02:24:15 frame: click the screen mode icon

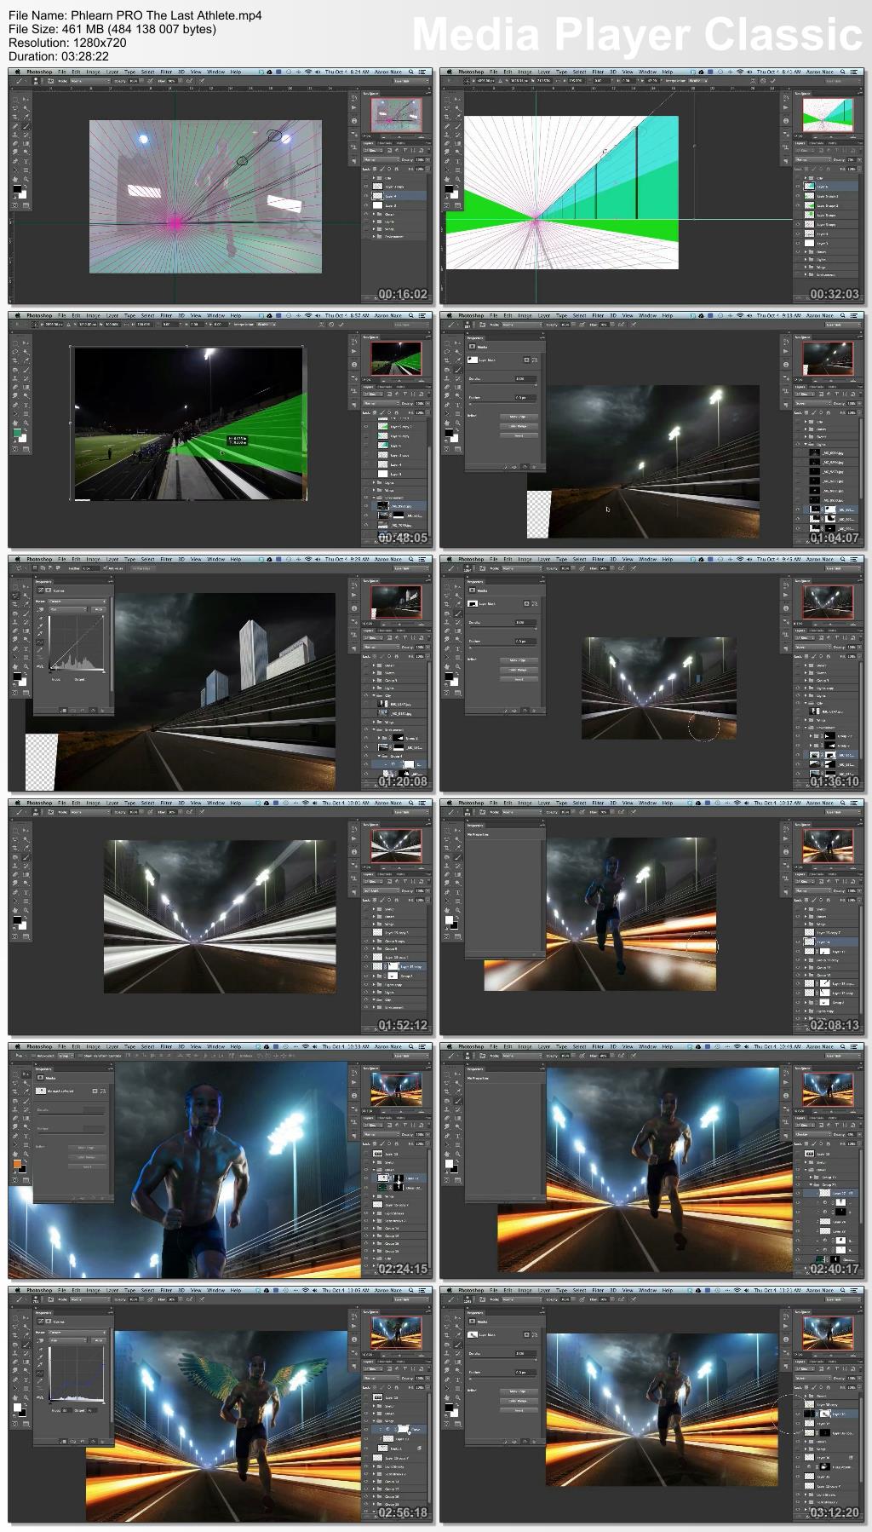tap(26, 1180)
